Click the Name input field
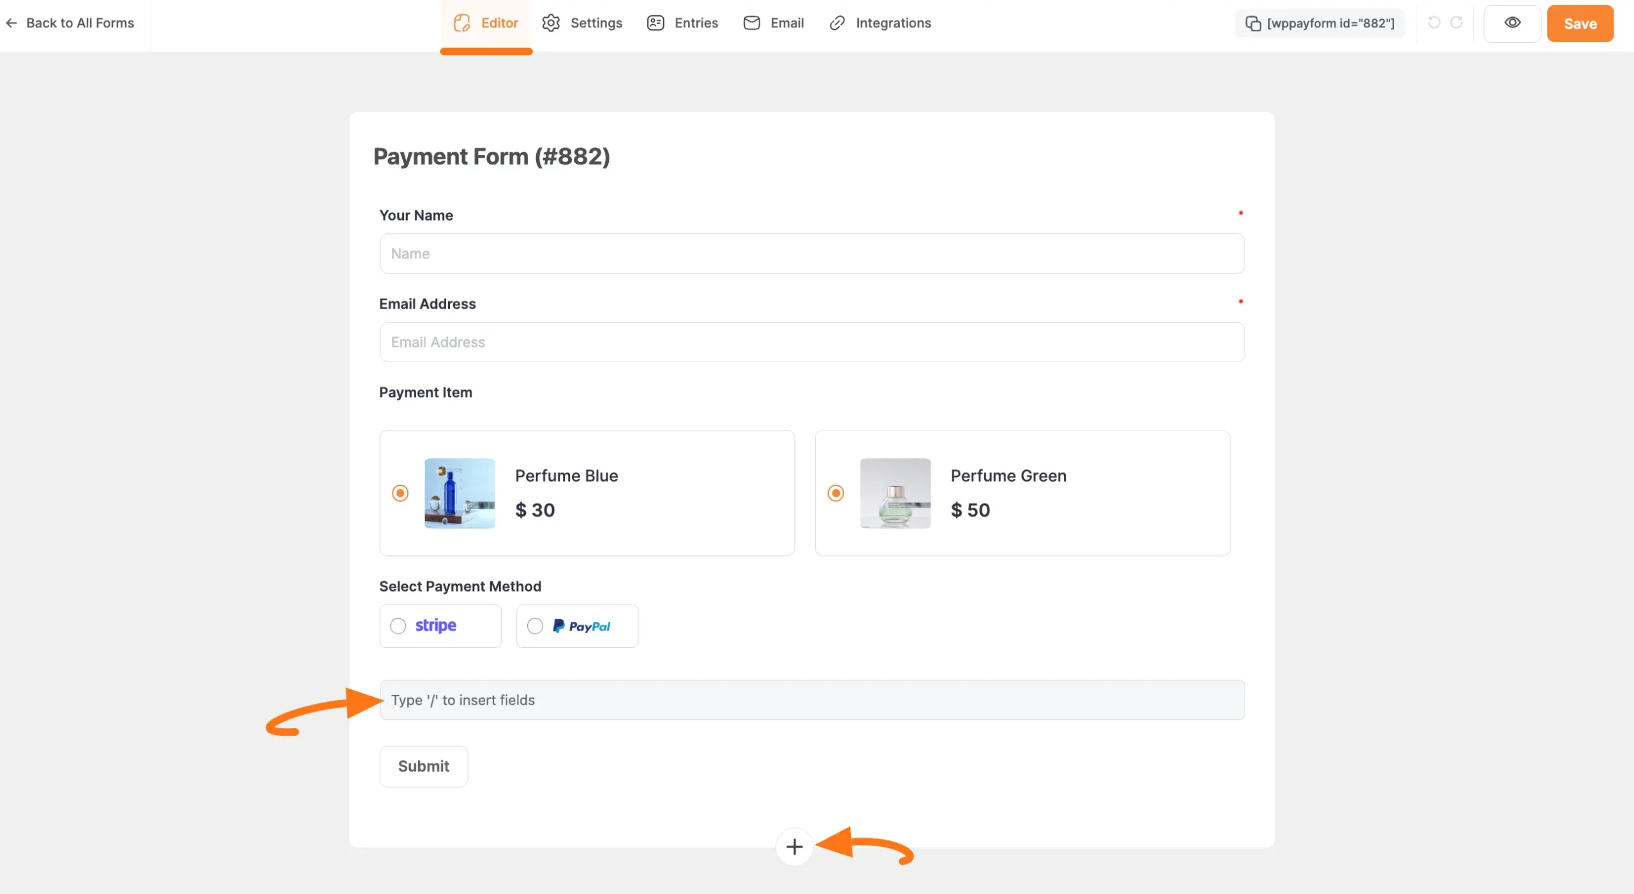 (x=811, y=253)
